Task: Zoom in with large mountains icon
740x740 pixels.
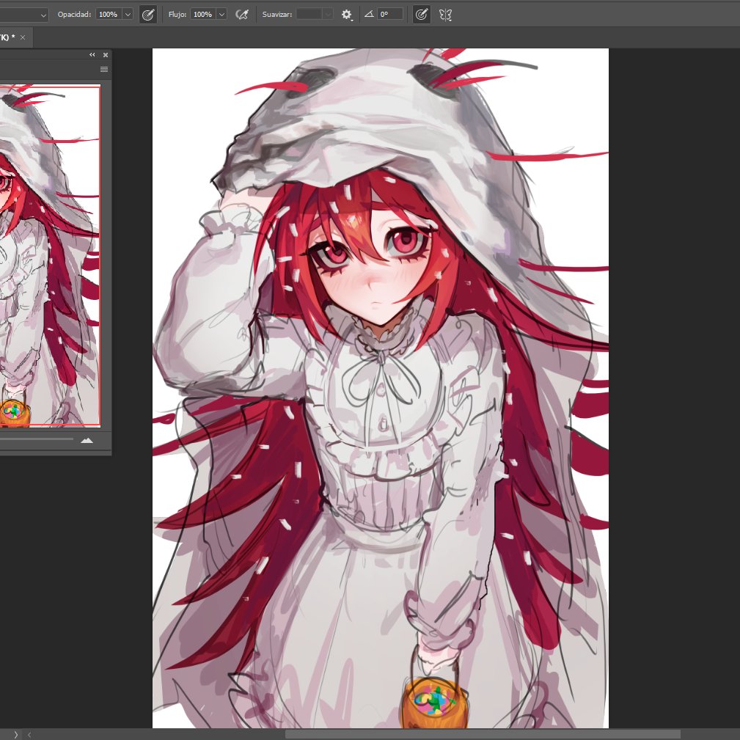Action: pyautogui.click(x=87, y=440)
